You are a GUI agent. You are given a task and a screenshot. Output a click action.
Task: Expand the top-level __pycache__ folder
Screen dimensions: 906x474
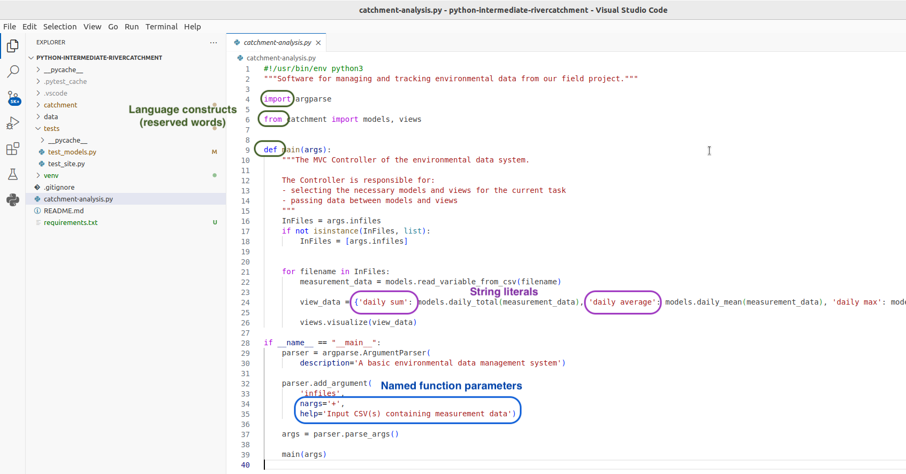(x=38, y=70)
